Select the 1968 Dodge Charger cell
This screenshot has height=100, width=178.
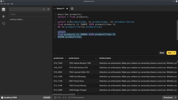(x=78, y=90)
